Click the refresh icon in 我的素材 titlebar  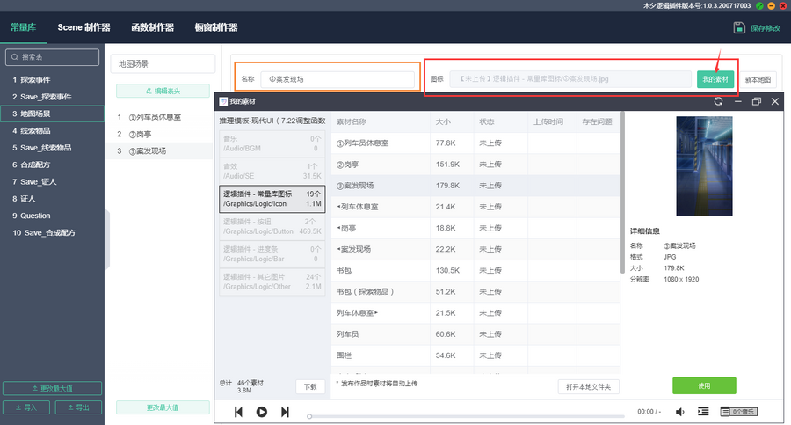[x=718, y=101]
